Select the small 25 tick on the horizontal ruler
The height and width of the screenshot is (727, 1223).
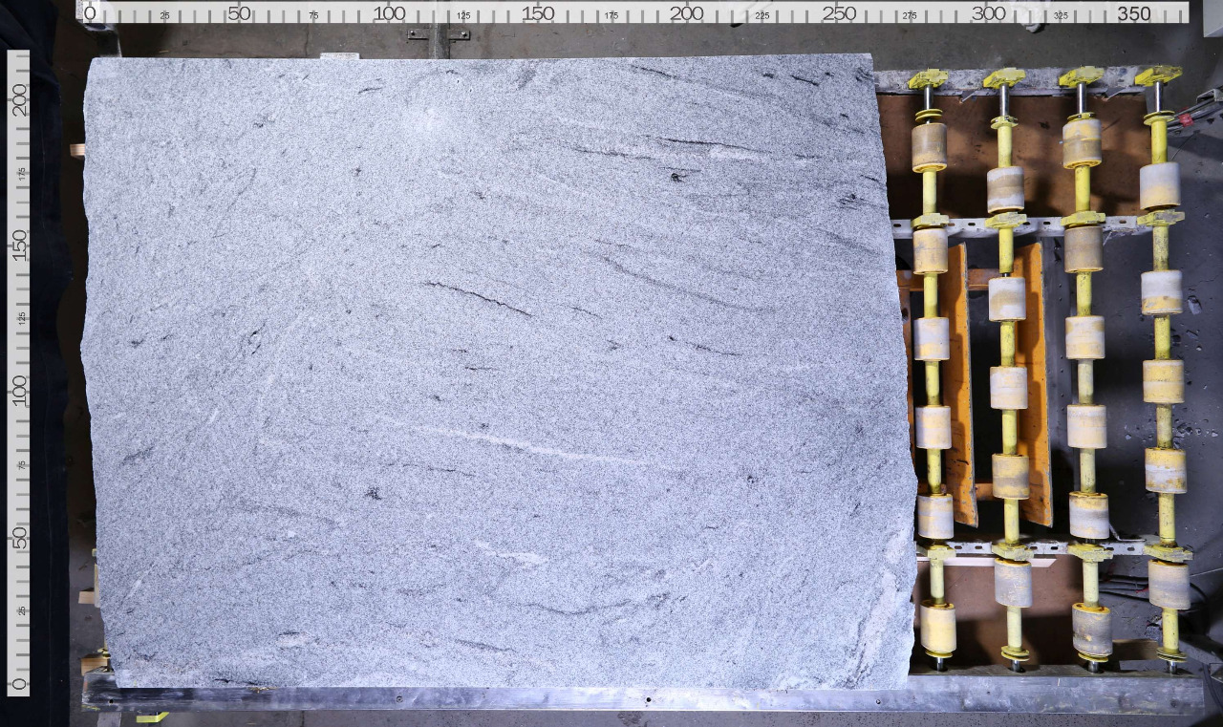tap(164, 15)
